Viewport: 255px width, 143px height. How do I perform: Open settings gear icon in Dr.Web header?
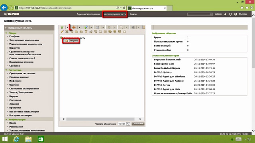point(230,14)
